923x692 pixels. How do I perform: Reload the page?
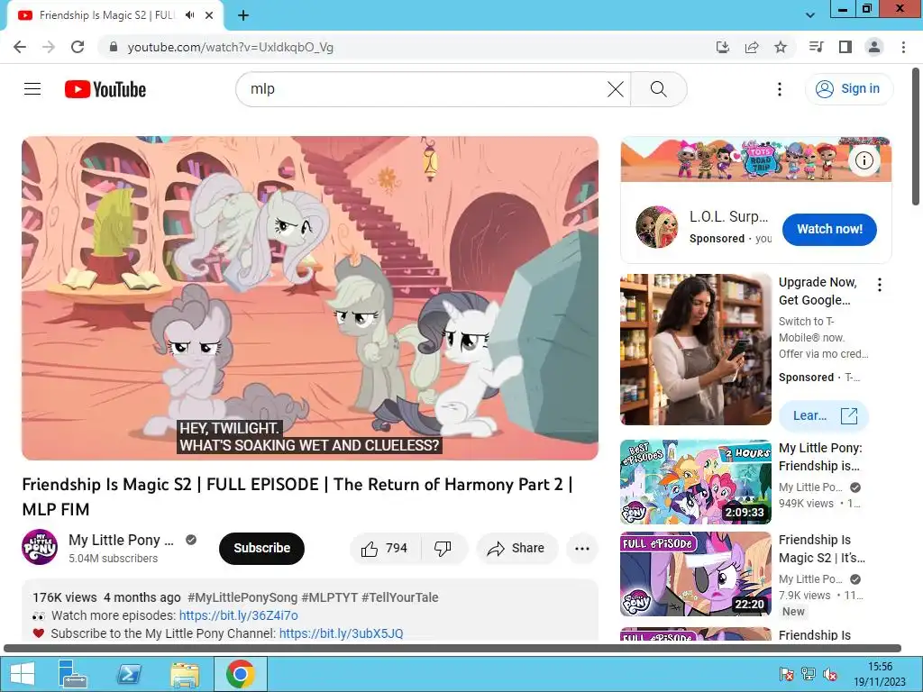tap(78, 47)
